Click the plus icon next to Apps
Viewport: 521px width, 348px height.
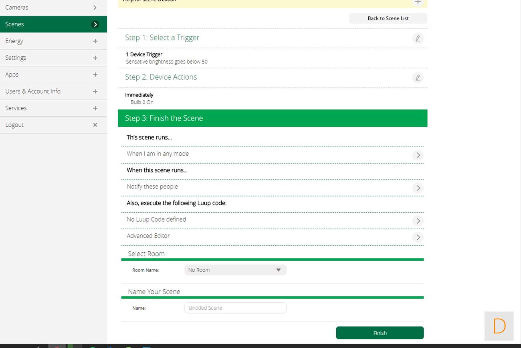point(95,75)
